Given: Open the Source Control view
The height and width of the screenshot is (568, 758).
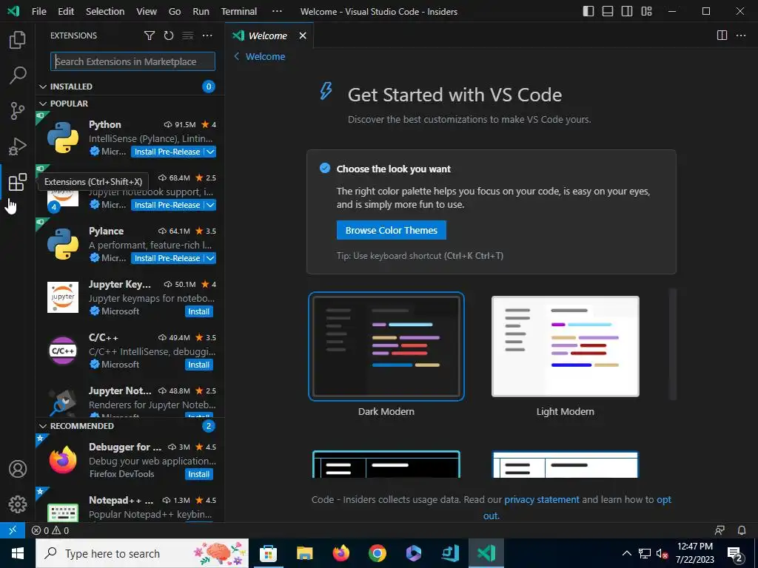Looking at the screenshot, I should tap(18, 111).
